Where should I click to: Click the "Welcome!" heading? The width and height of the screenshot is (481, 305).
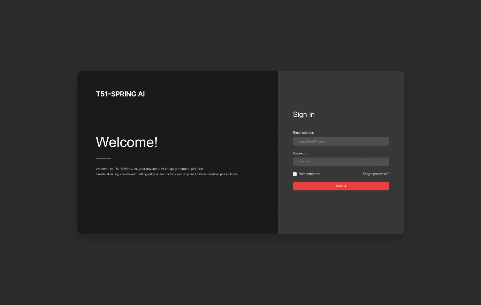127,142
